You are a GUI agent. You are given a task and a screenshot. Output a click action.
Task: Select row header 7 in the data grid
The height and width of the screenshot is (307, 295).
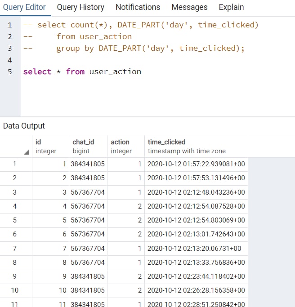(16, 249)
